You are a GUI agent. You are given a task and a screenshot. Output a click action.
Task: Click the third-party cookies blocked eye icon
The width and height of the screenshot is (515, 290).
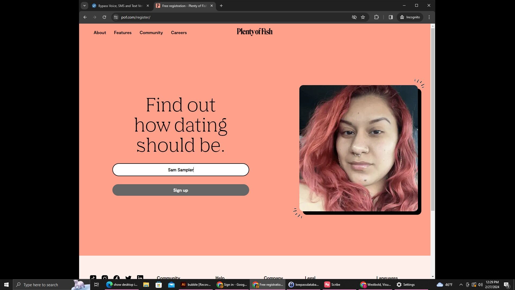point(354,17)
